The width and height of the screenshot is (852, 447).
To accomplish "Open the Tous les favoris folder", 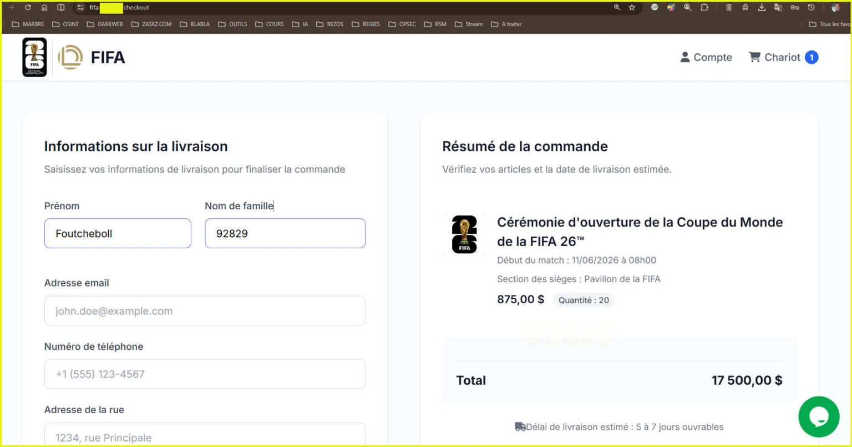I will [830, 24].
